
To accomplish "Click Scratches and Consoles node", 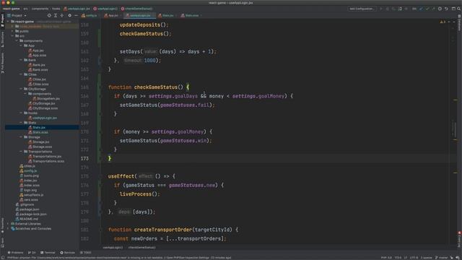I will pos(31,228).
